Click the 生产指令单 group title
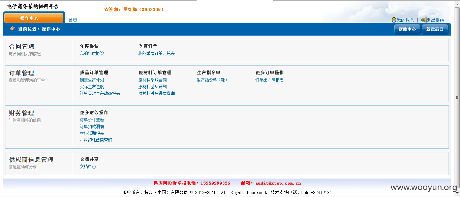The width and height of the screenshot is (460, 197). pos(208,73)
